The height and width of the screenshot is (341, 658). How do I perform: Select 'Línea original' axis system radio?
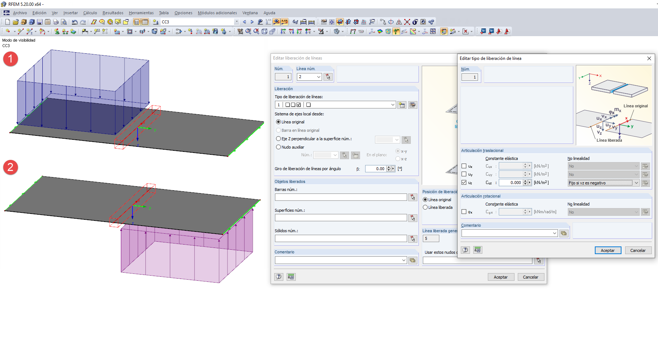pos(279,122)
